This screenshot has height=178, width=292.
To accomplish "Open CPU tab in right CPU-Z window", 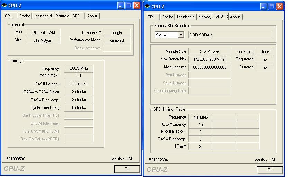I will (x=152, y=17).
